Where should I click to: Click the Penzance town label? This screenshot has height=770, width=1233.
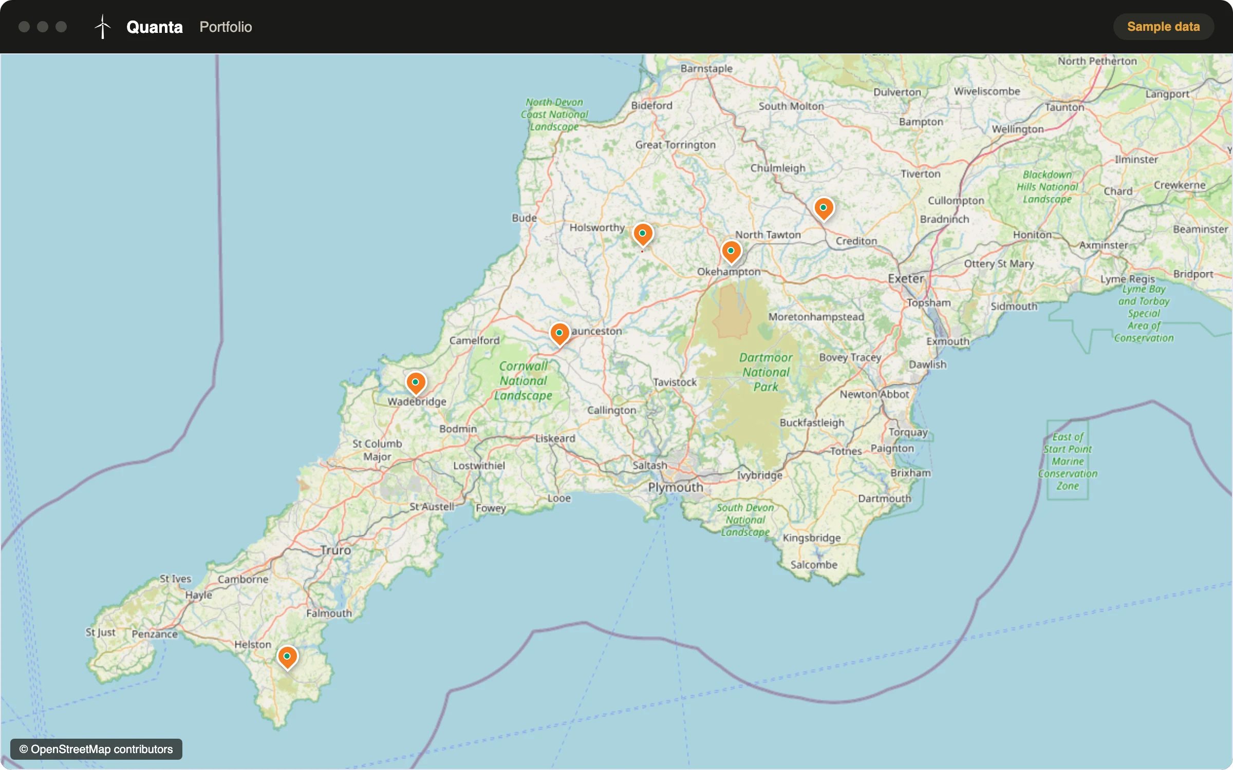point(155,634)
